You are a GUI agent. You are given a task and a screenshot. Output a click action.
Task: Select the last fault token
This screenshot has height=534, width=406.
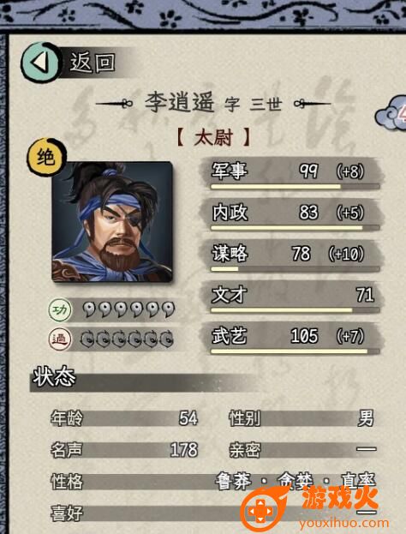click(x=167, y=339)
